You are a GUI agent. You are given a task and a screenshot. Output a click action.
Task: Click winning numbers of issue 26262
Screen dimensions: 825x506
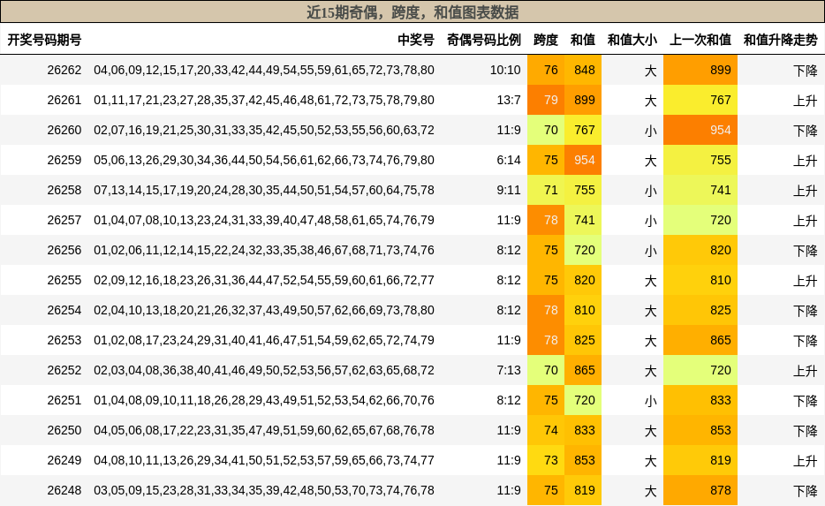[x=264, y=70]
